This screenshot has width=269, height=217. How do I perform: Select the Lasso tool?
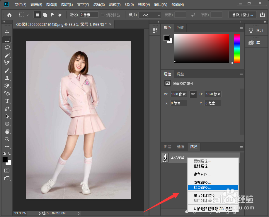coord(7,48)
